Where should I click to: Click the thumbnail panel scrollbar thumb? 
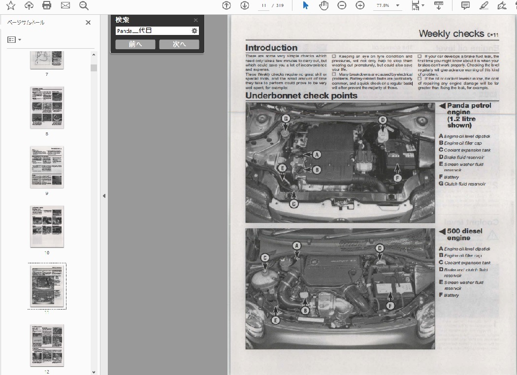point(94,68)
